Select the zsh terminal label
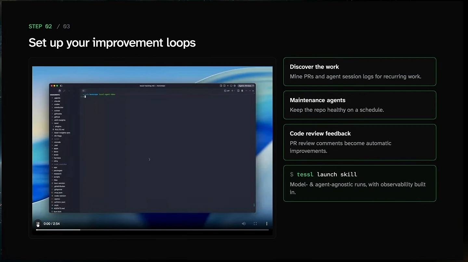This screenshot has height=262, width=468. click(x=227, y=91)
